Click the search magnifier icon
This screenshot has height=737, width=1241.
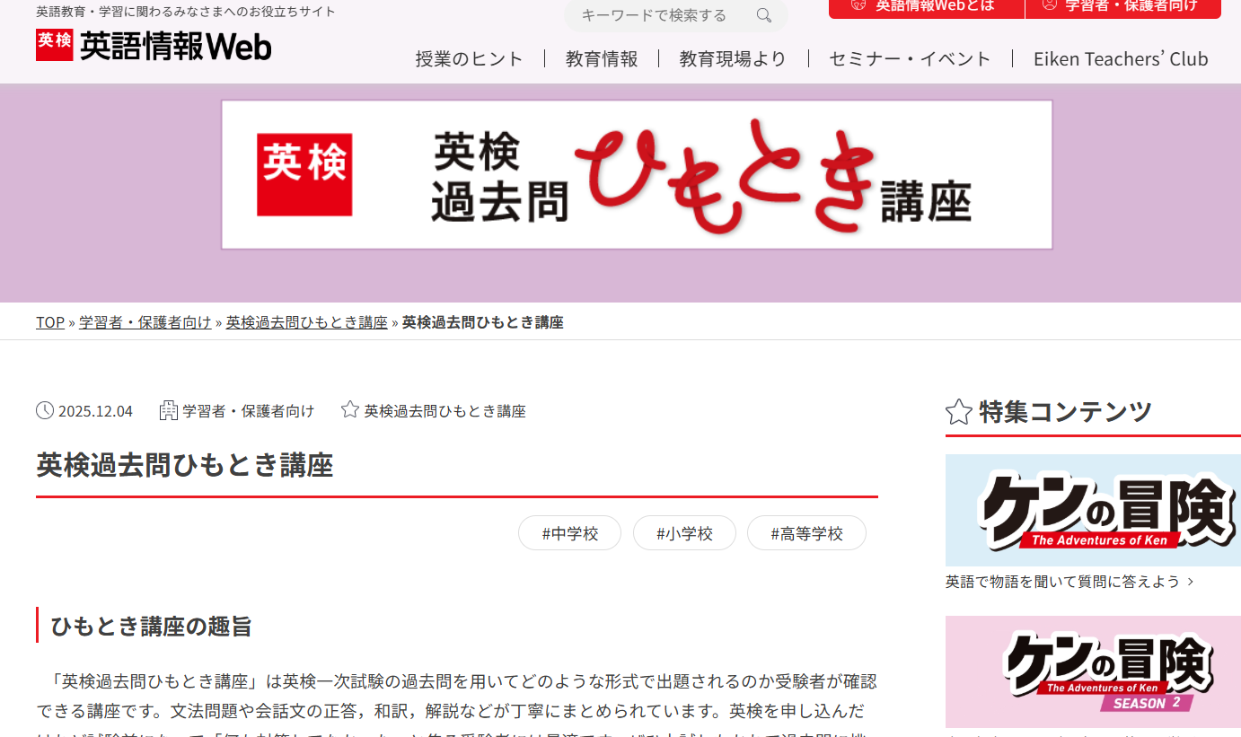pos(762,16)
